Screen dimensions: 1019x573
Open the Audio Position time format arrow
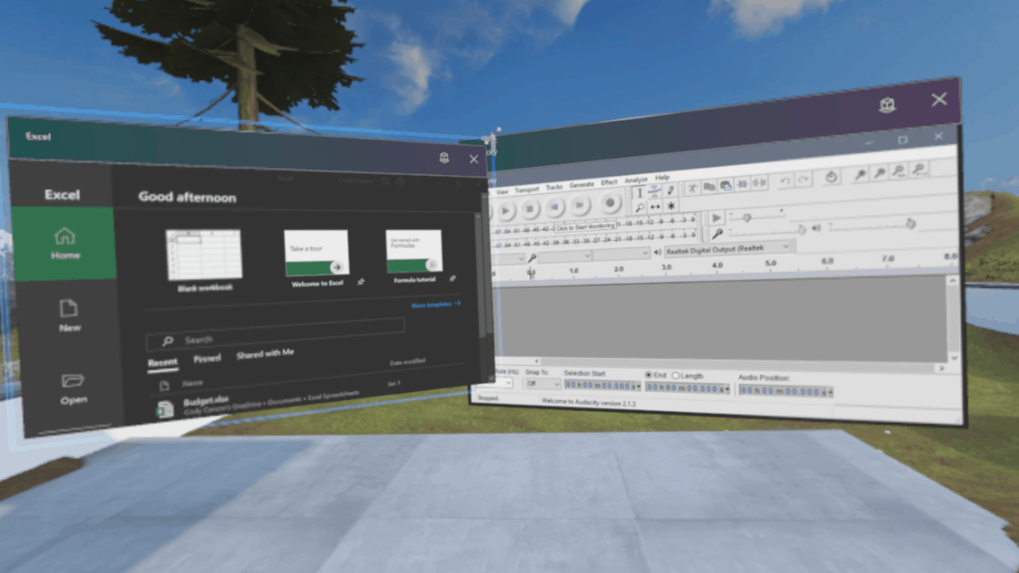(830, 392)
